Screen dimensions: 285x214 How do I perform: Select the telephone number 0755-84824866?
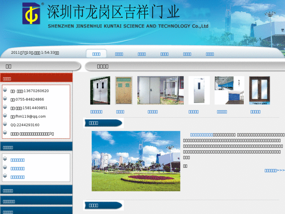pyautogui.click(x=30, y=99)
